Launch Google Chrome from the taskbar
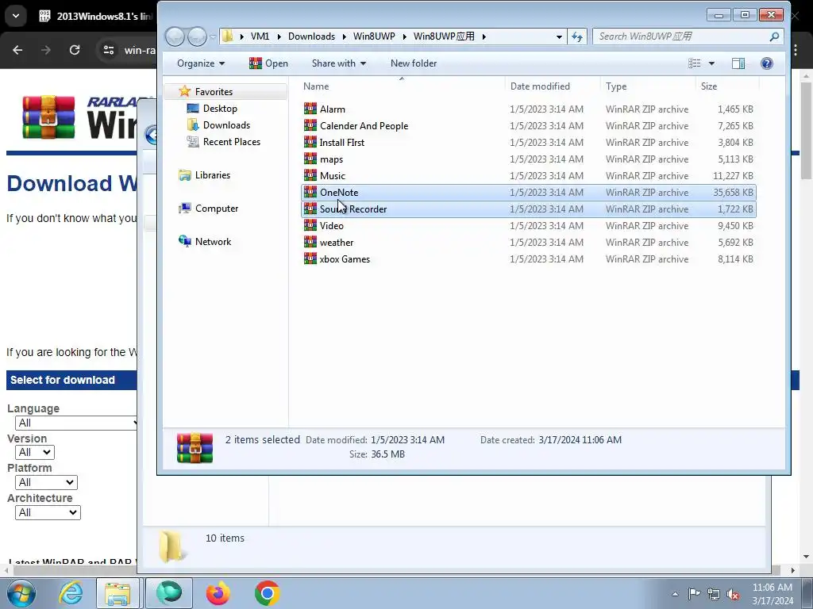The height and width of the screenshot is (609, 813). click(267, 593)
